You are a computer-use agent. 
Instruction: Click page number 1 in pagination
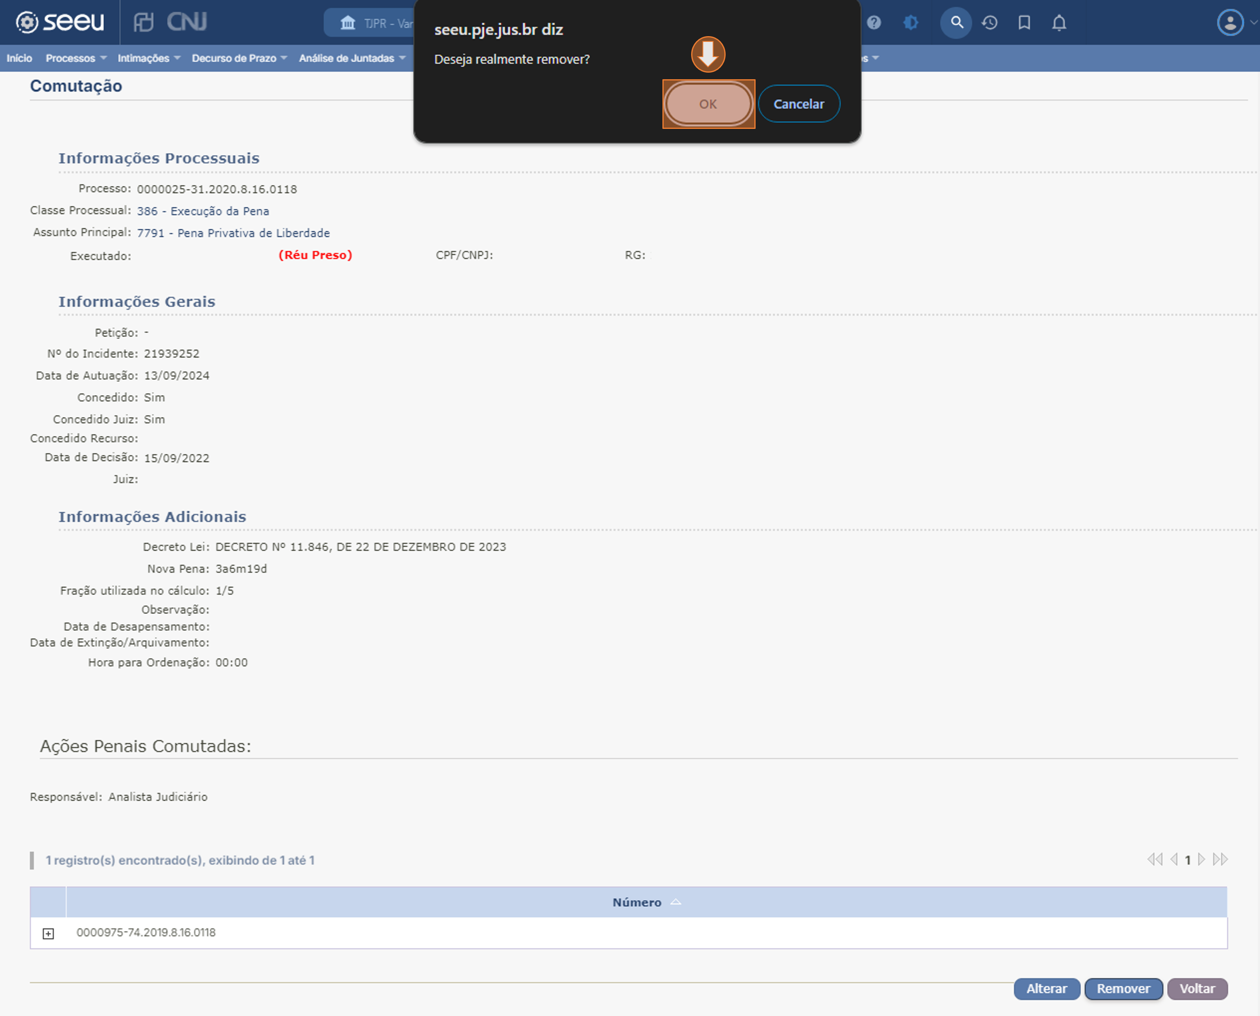(x=1187, y=860)
